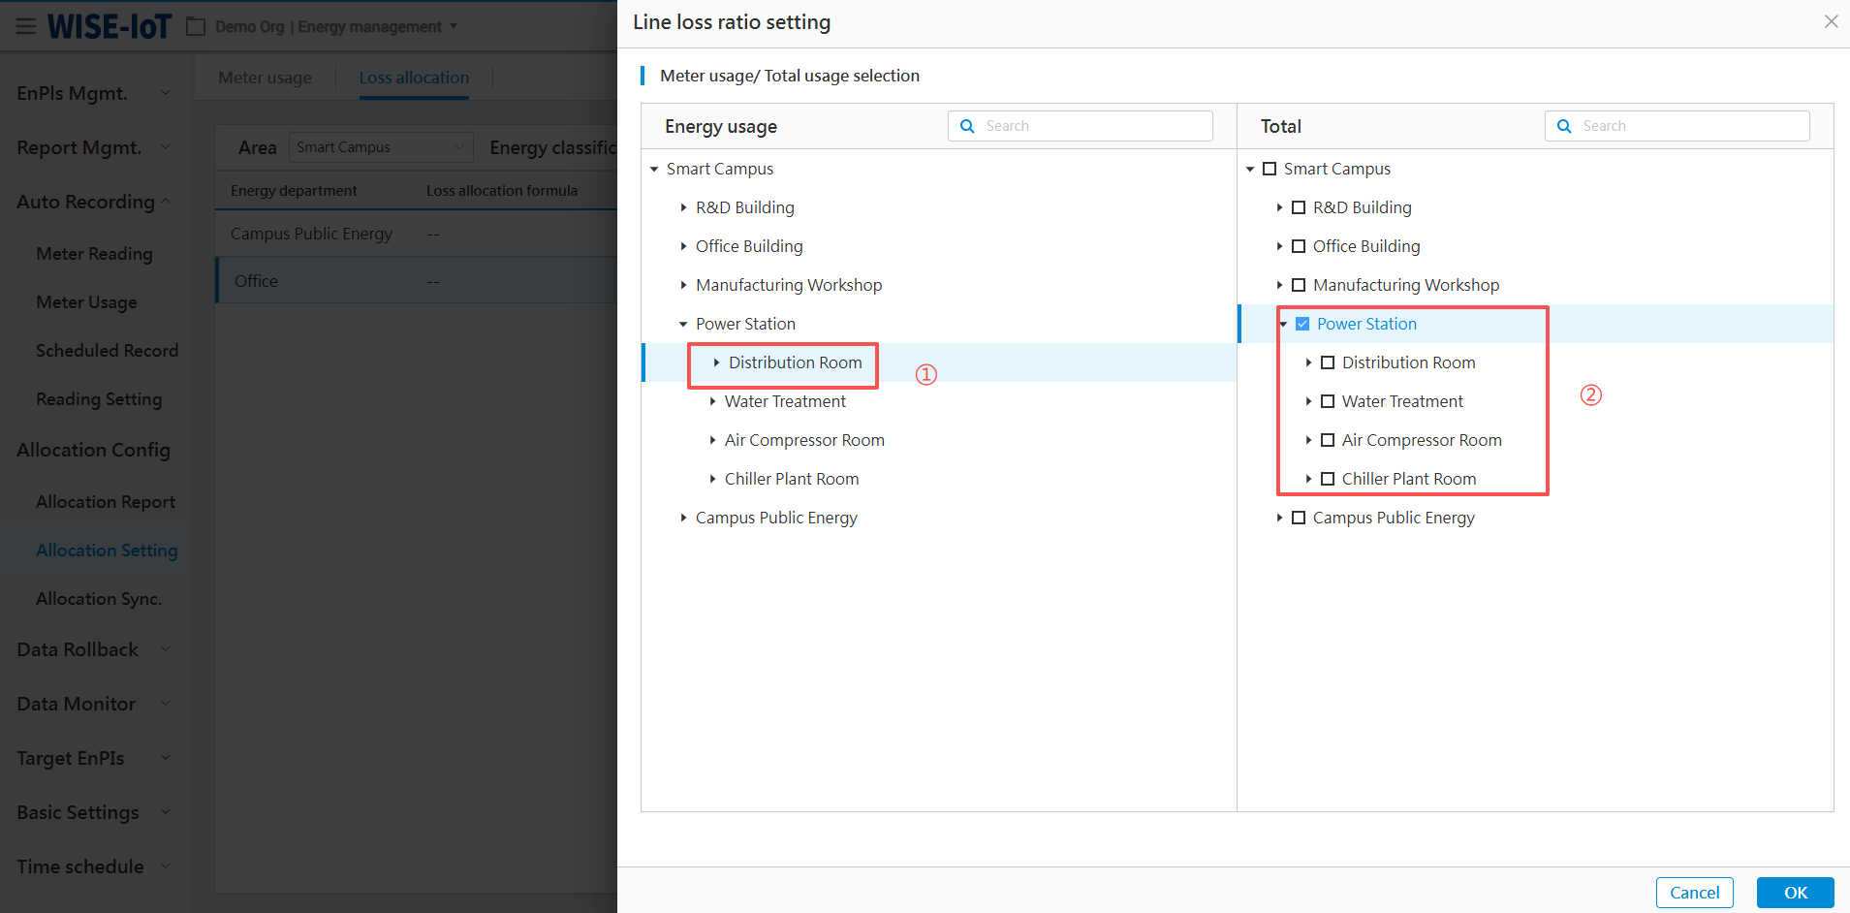Check the Distribution Room checkbox in Total
Viewport: 1850px width, 913px height.
1328,362
